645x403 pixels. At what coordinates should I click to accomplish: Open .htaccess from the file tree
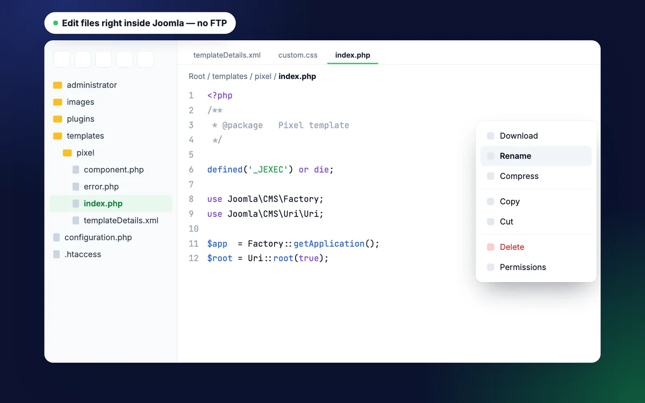83,254
